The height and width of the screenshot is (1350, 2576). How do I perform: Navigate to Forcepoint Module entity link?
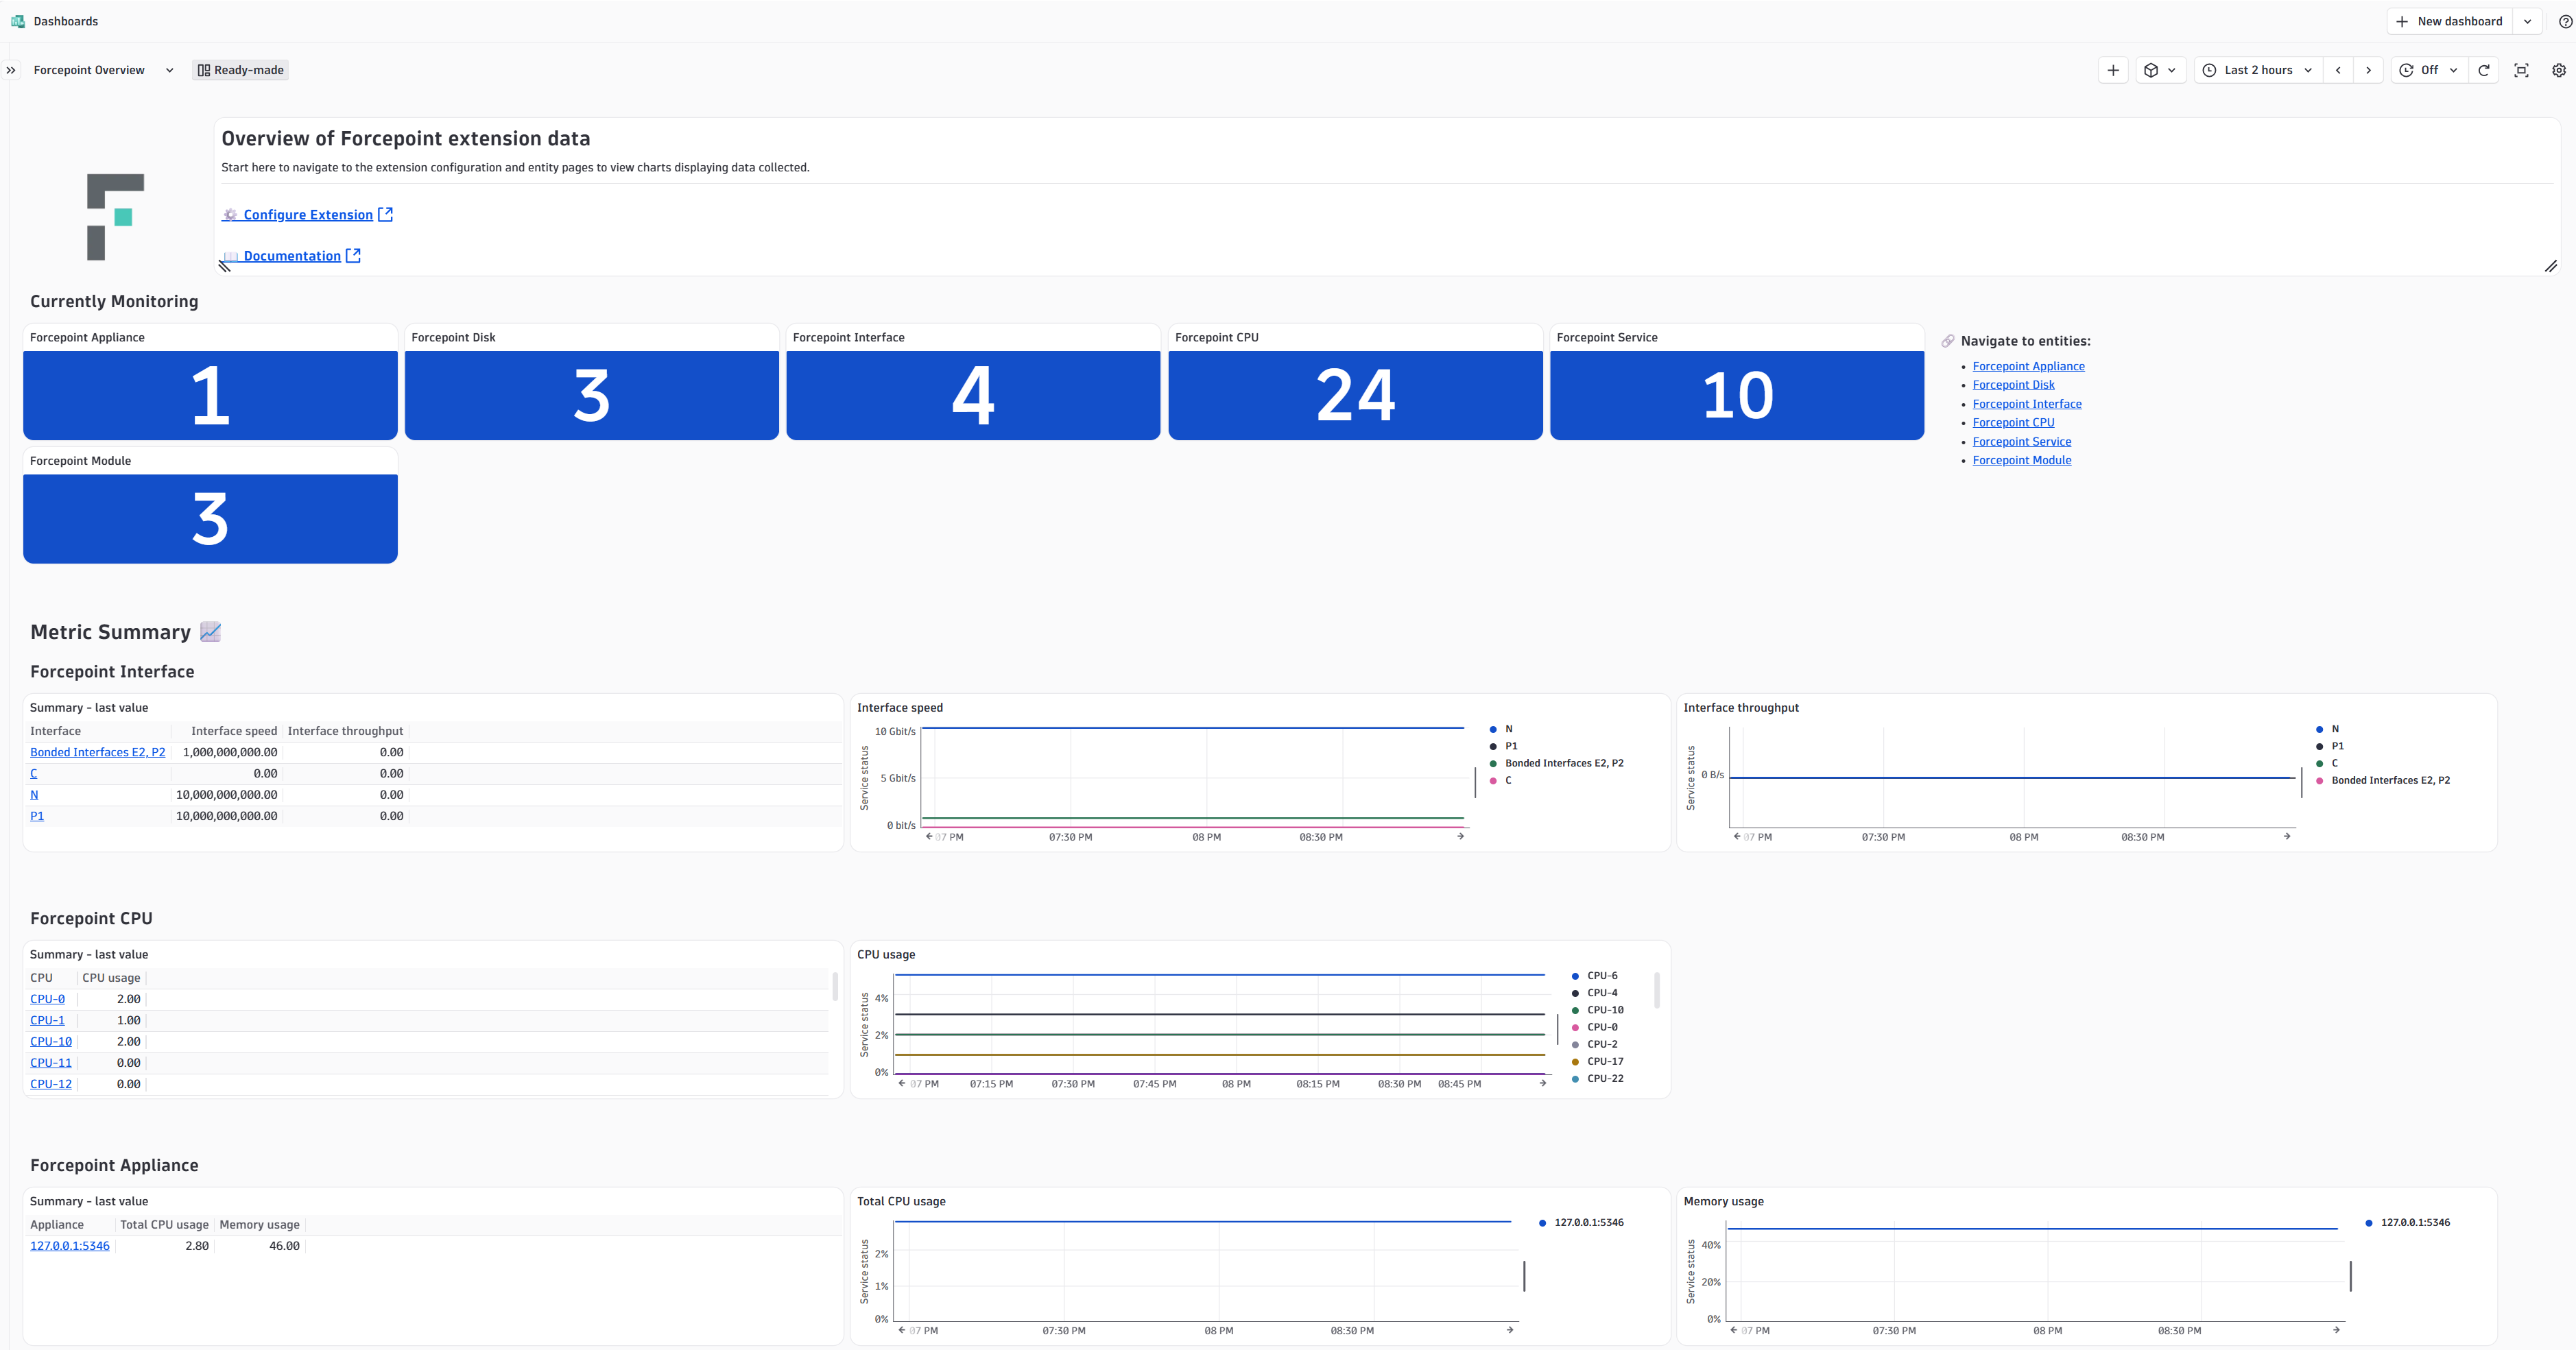pyautogui.click(x=2021, y=460)
